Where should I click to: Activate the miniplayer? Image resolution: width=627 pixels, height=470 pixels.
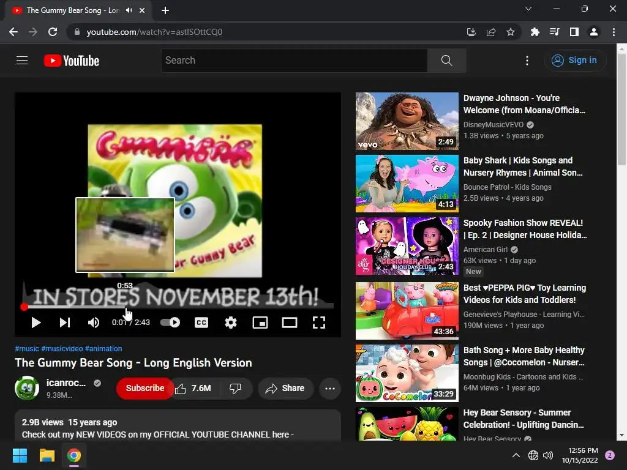[x=260, y=323]
